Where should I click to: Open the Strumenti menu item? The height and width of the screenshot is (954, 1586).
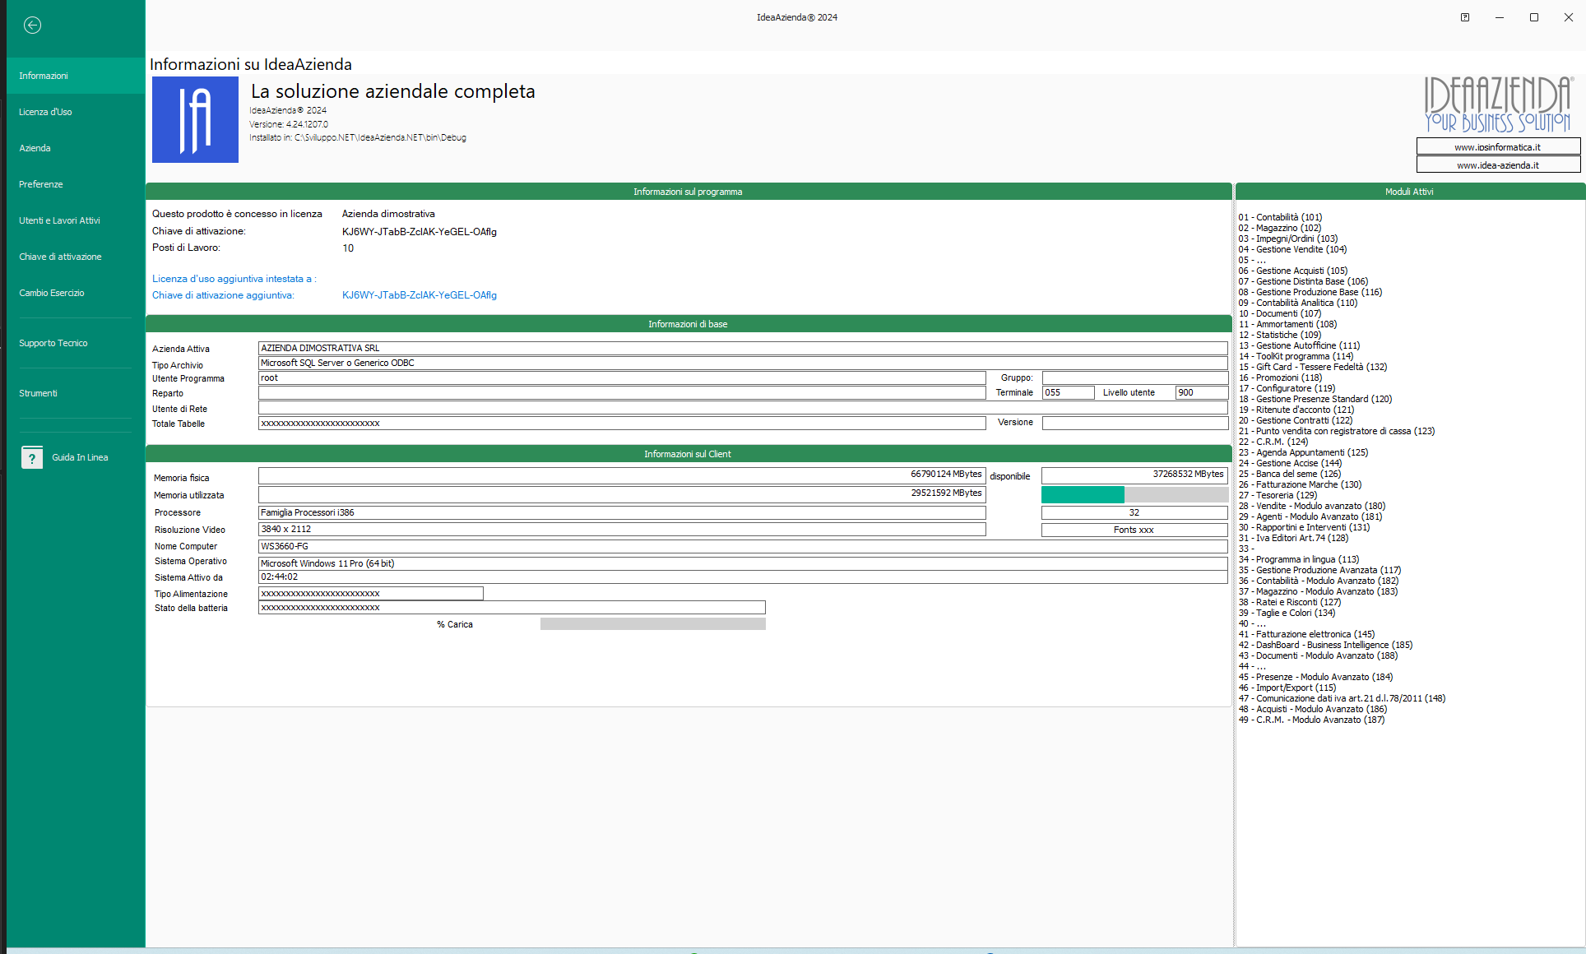[75, 393]
